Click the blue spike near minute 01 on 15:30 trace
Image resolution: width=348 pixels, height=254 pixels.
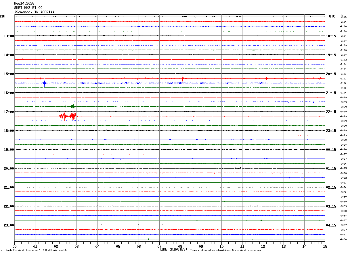point(44,83)
